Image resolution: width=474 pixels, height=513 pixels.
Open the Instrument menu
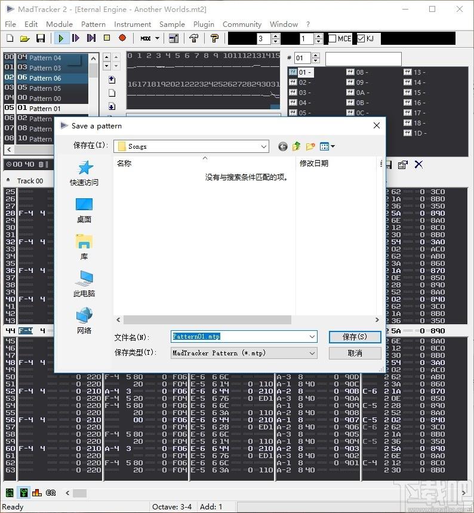pos(133,24)
